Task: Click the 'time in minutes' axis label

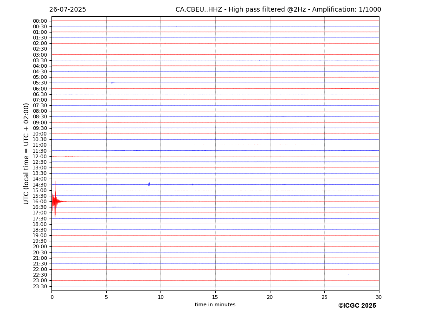Action: click(x=215, y=304)
